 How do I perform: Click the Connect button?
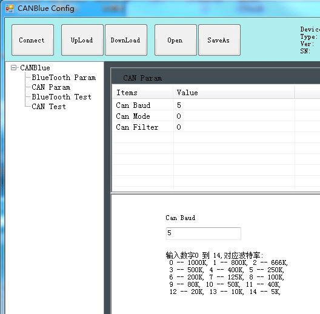point(33,40)
